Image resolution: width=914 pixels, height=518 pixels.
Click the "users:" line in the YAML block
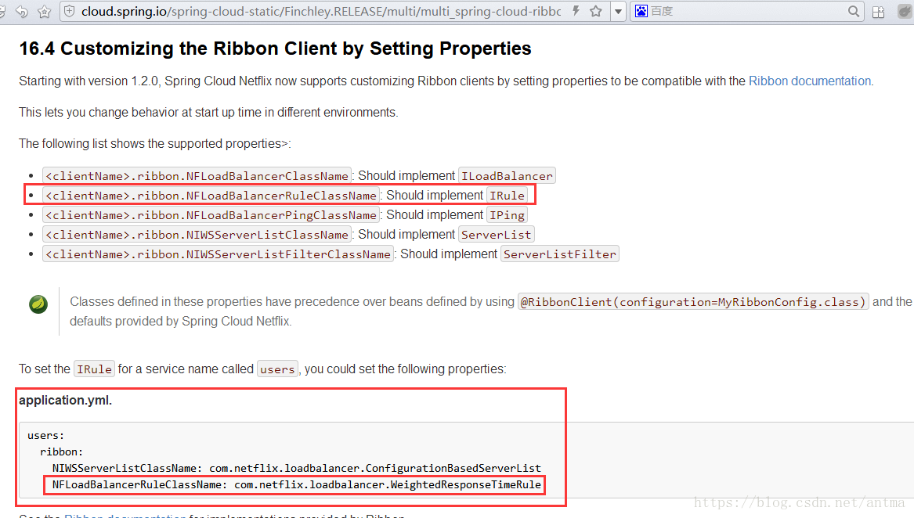[46, 435]
